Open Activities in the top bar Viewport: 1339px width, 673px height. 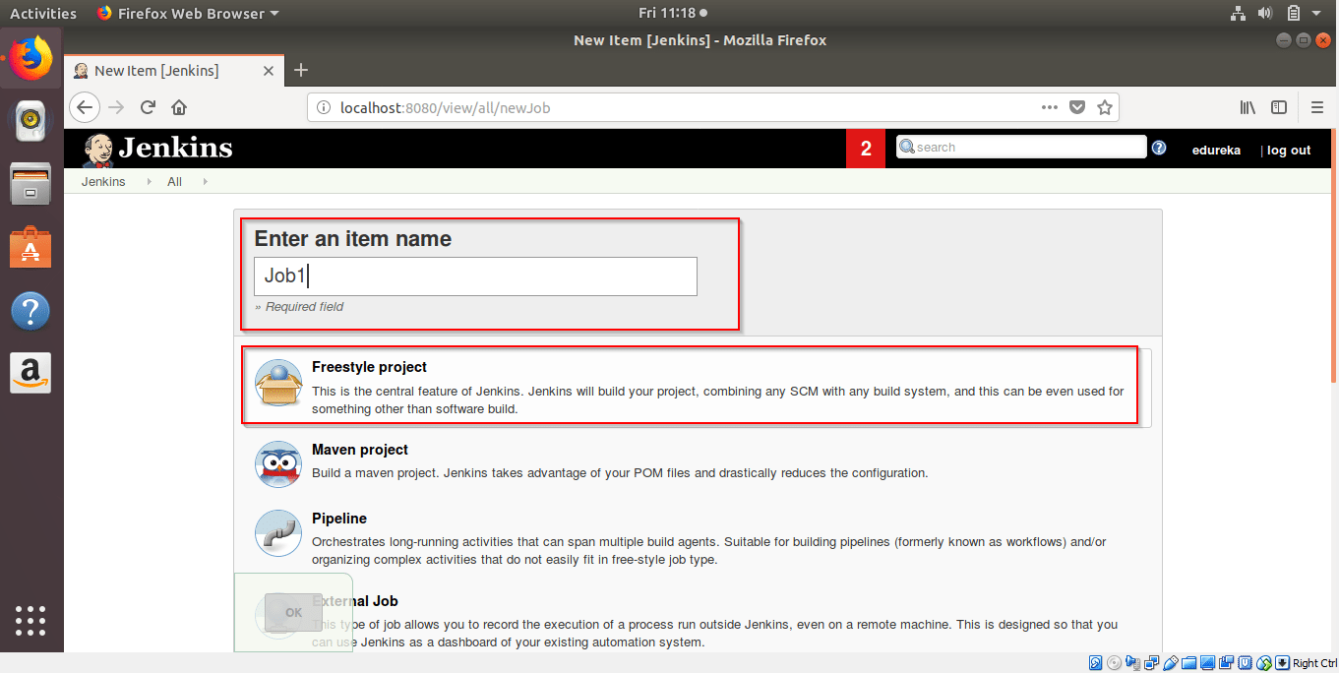[42, 13]
